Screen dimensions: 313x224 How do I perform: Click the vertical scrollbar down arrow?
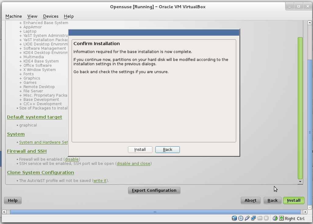300,181
